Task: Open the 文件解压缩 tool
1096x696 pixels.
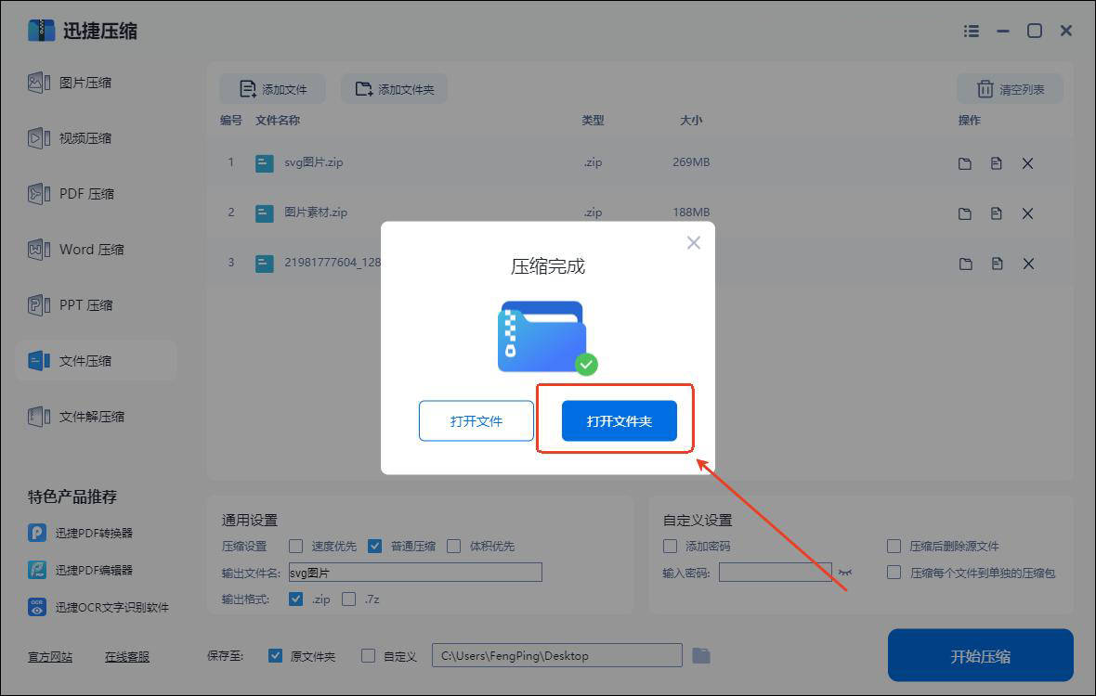Action: point(91,417)
